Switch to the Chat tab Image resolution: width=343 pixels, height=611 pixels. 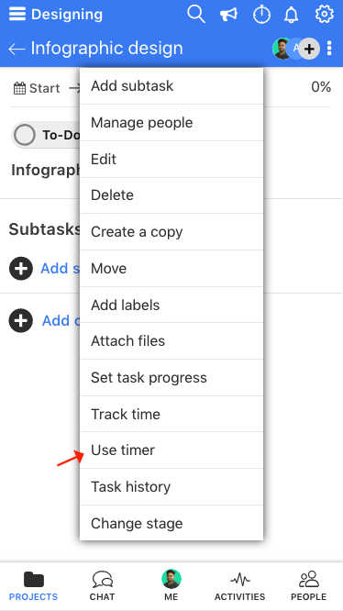coord(103,586)
